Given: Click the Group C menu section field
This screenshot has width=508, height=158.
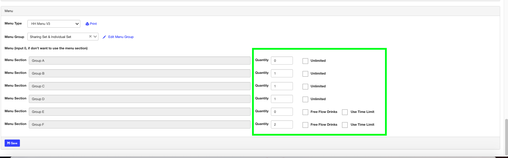Looking at the screenshot, I should (139, 86).
